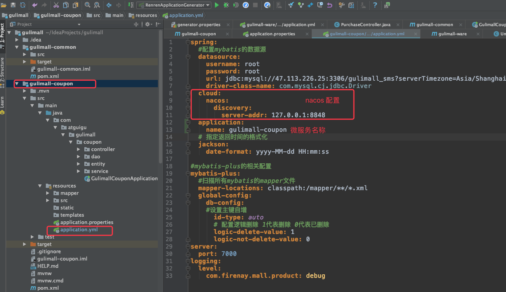Start debugging with the green bug icon

226,5
